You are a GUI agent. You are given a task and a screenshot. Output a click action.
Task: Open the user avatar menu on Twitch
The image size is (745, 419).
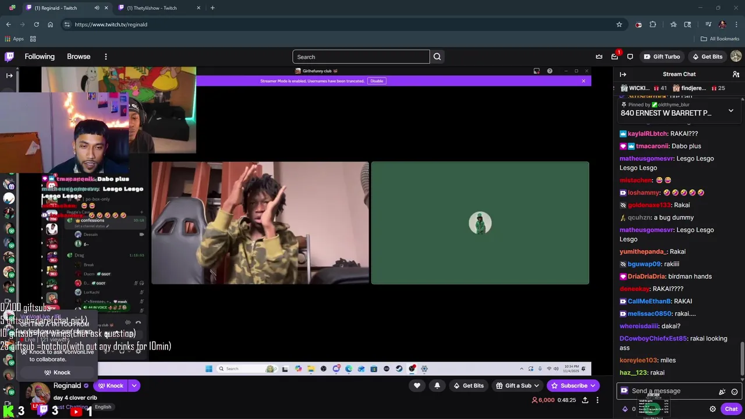pos(736,56)
